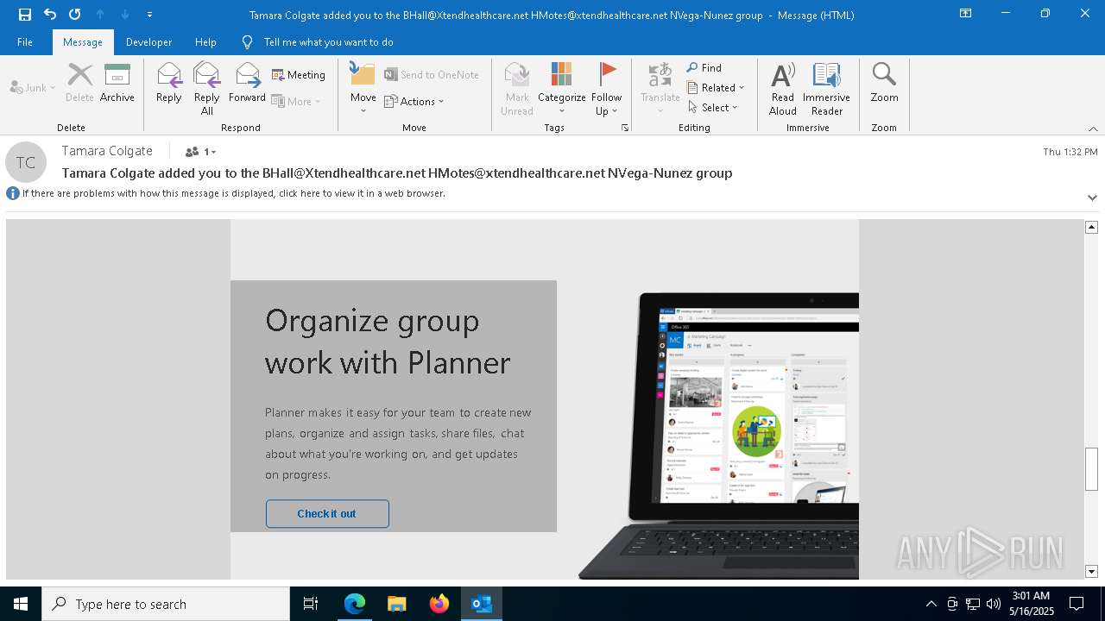
Task: Archive this message
Action: pos(117,83)
